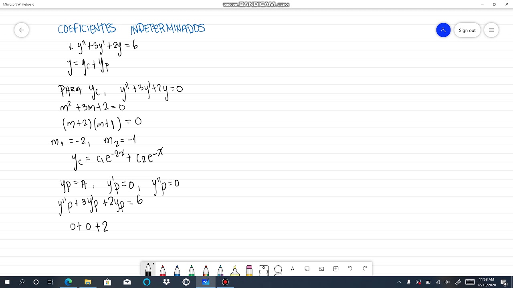
Task: Select the pink eraser tool
Action: (249, 270)
